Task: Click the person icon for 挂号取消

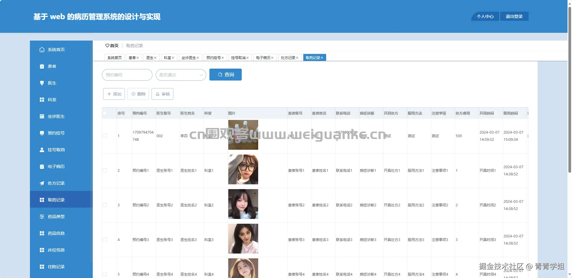Action: (42, 150)
